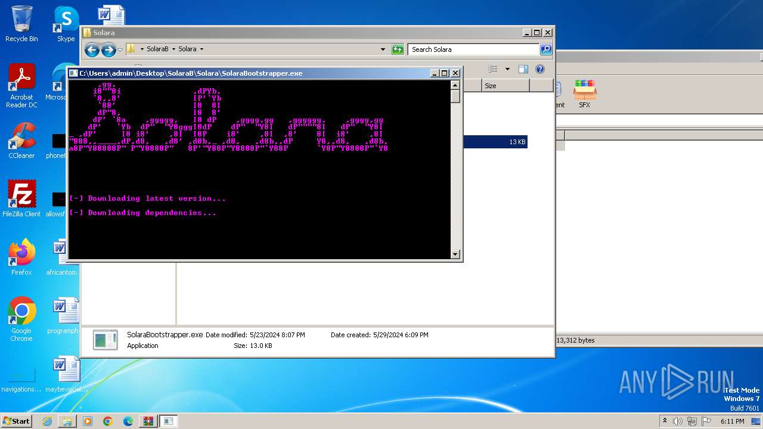Click SolaraB in address breadcrumb
The width and height of the screenshot is (763, 429).
pyautogui.click(x=157, y=49)
